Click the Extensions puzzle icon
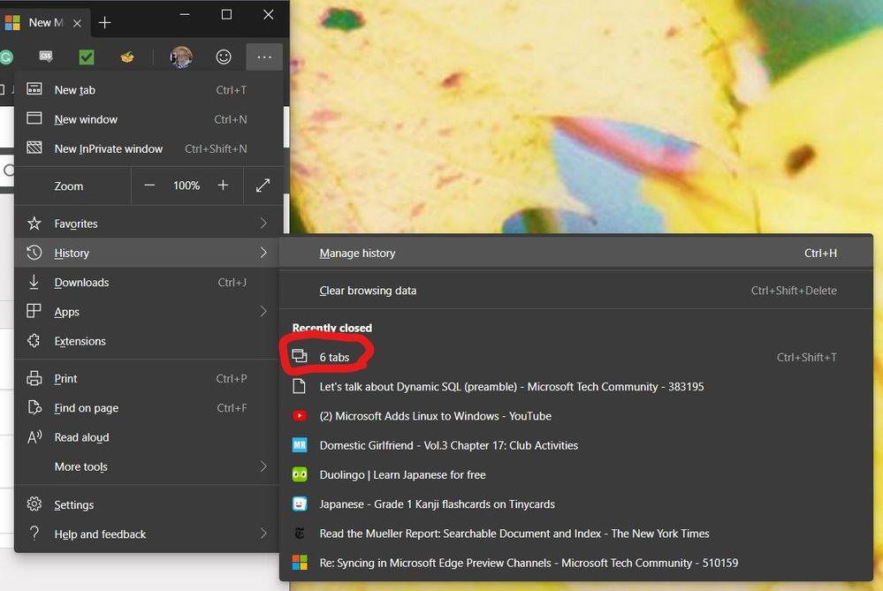883x591 pixels. coord(34,340)
